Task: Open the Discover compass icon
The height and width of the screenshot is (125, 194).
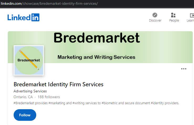Action: [155, 15]
